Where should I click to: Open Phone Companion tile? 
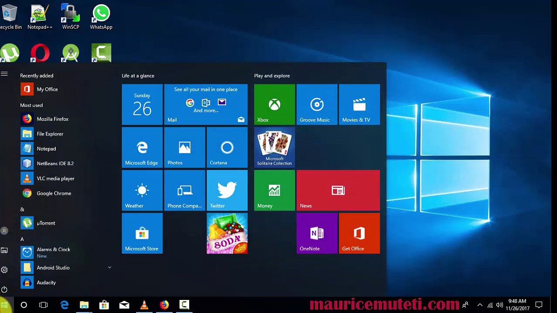point(185,190)
